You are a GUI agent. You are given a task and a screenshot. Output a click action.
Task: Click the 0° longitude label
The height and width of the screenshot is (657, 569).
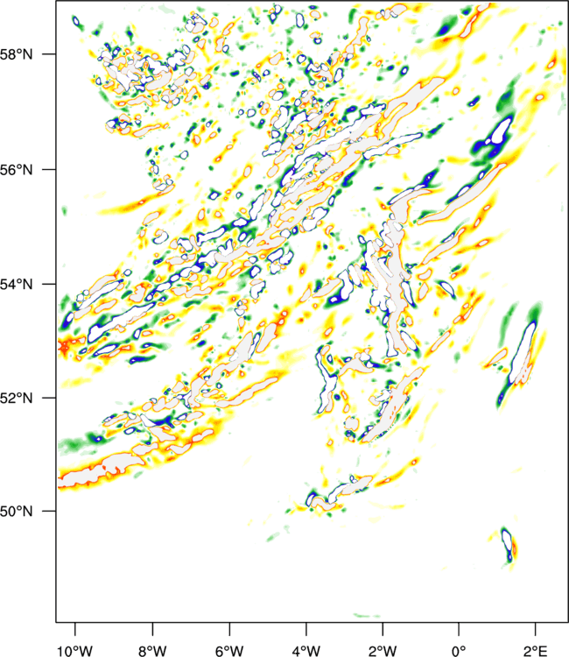click(x=459, y=651)
